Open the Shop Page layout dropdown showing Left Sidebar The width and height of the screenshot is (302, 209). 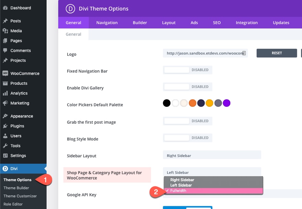(212, 172)
